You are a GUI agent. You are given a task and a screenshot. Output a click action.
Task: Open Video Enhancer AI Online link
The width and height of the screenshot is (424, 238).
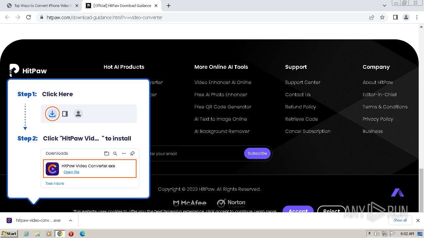point(223,82)
